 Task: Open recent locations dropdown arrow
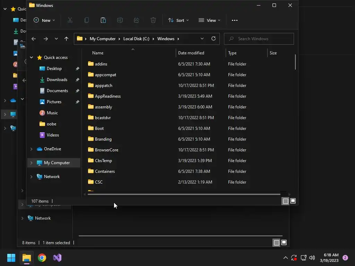point(56,39)
